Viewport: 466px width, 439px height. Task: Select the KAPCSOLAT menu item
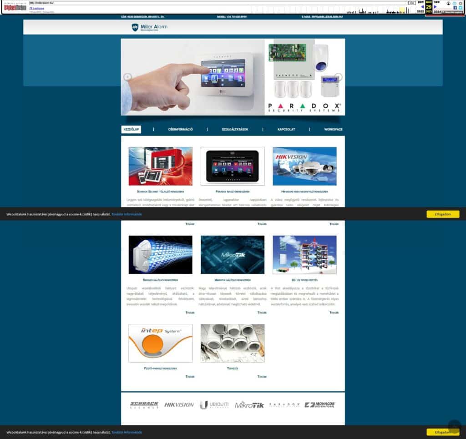286,130
